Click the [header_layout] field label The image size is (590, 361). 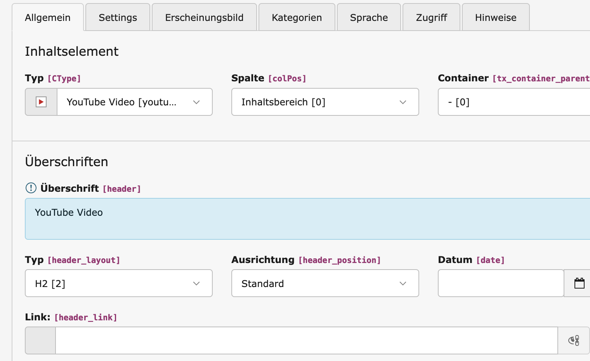pyautogui.click(x=84, y=260)
